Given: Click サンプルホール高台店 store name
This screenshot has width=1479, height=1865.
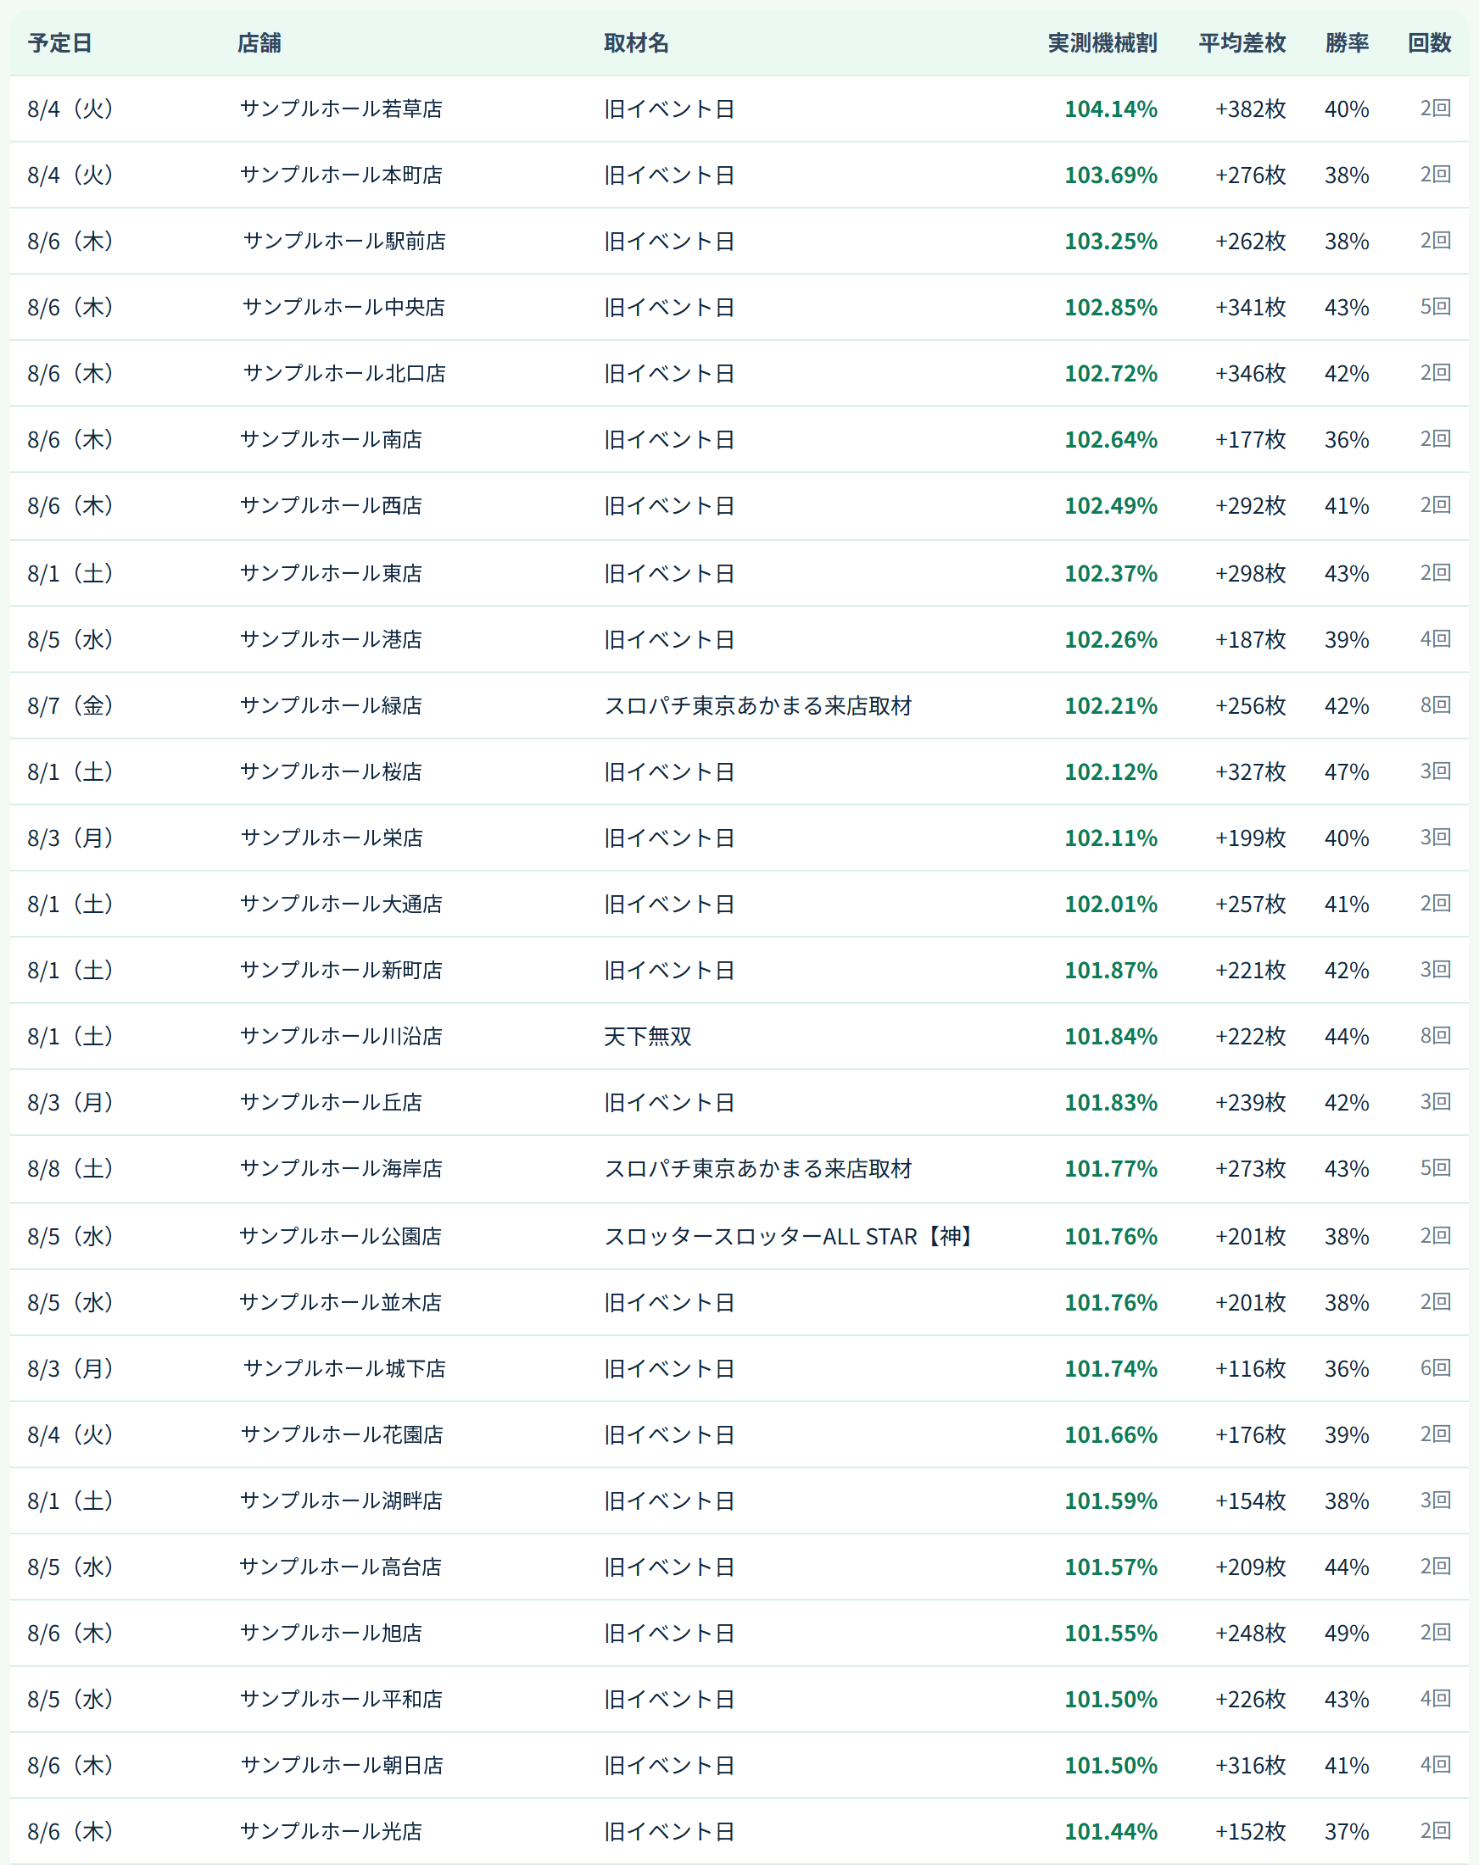Looking at the screenshot, I should coord(340,1567).
